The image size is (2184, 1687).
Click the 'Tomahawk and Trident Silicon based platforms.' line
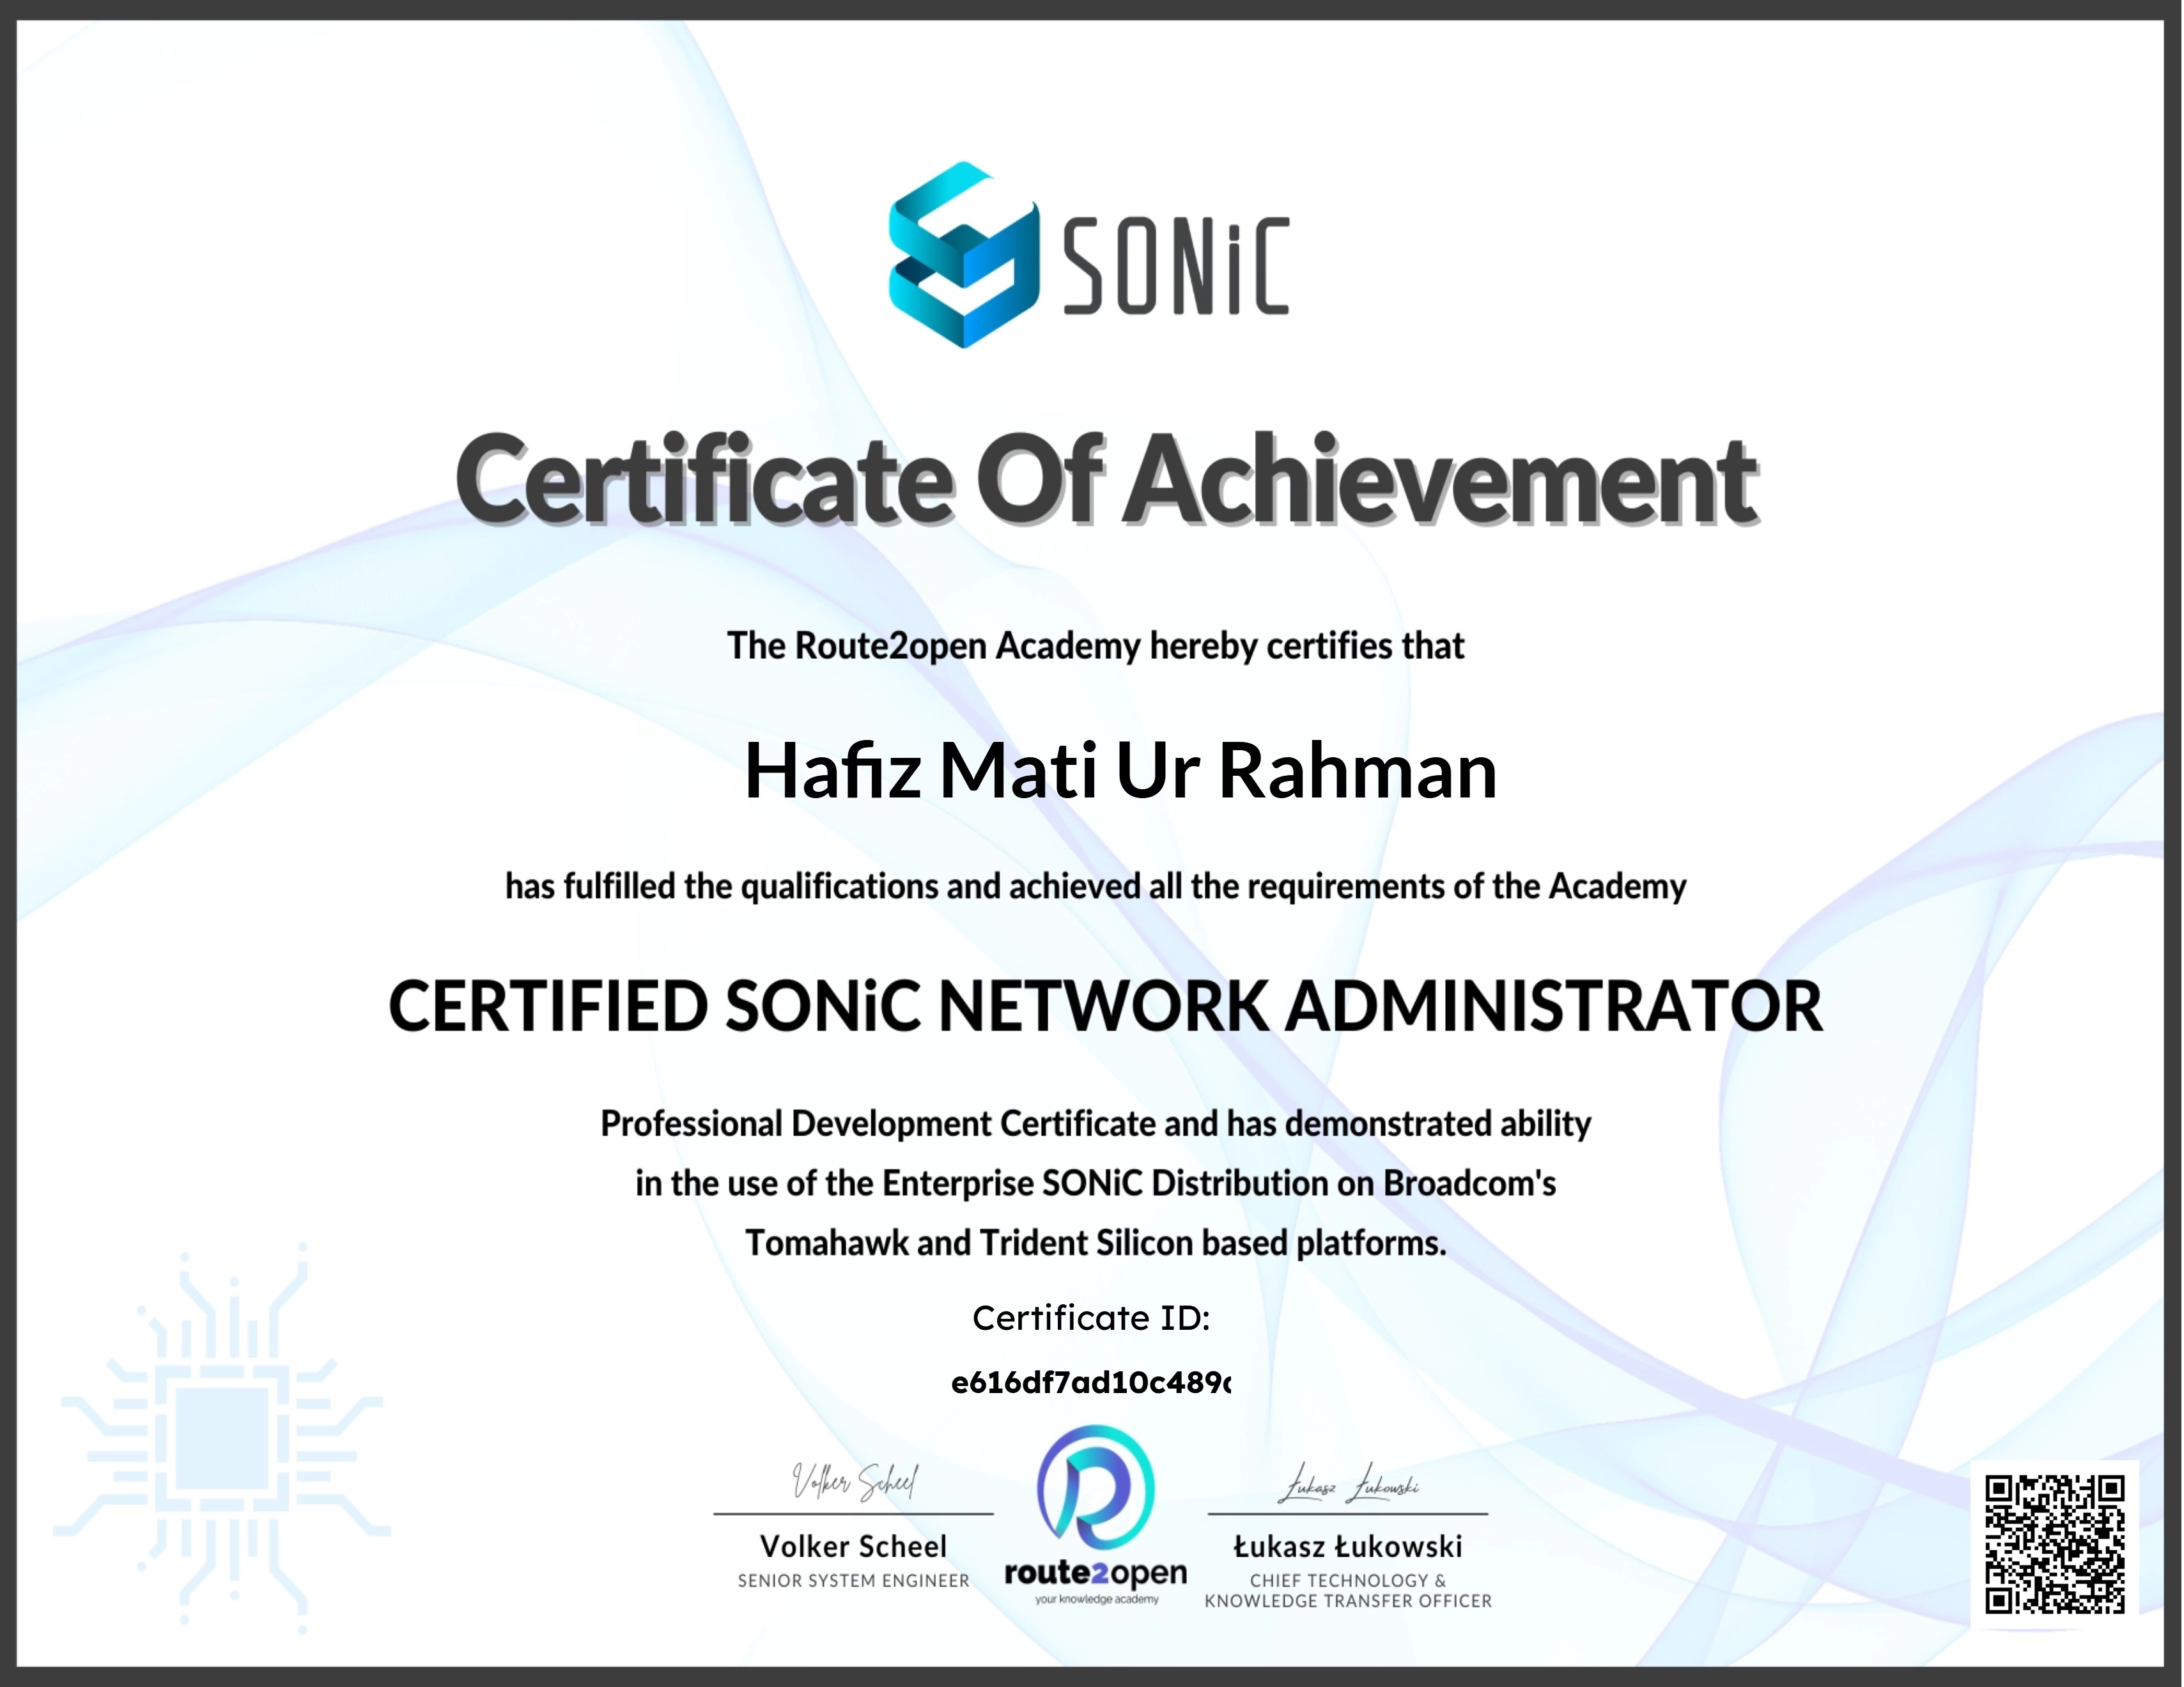tap(1095, 1243)
